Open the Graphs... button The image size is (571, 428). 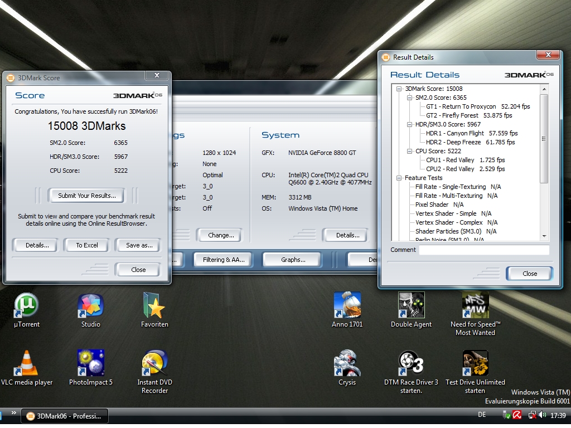(293, 260)
